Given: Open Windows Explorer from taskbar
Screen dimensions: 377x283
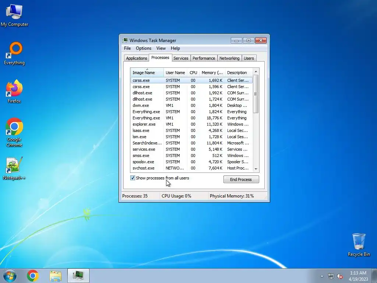Looking at the screenshot, I should click(x=56, y=276).
